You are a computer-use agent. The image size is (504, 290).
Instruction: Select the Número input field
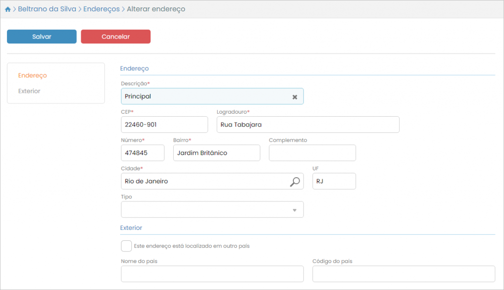click(142, 153)
